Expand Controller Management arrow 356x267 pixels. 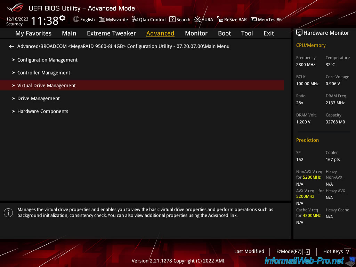[14, 73]
